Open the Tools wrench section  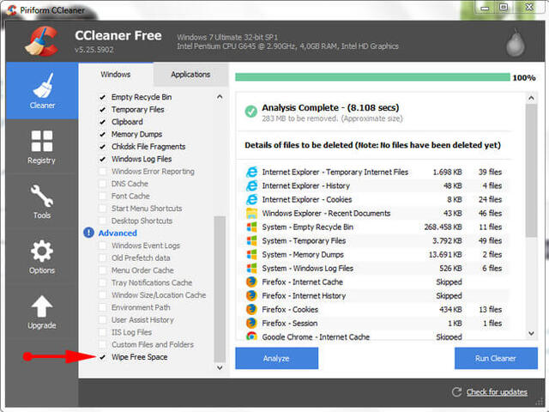click(x=42, y=202)
